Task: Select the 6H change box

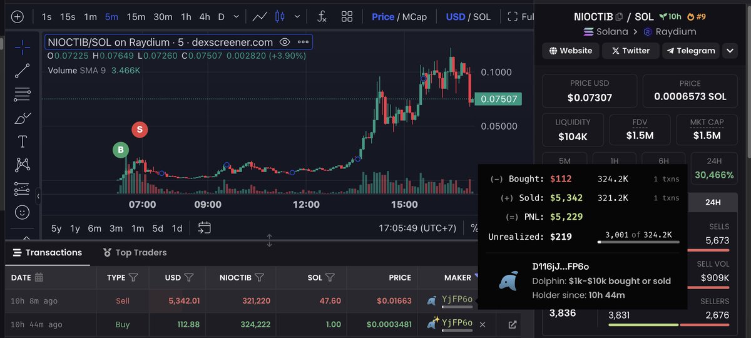Action: [663, 160]
